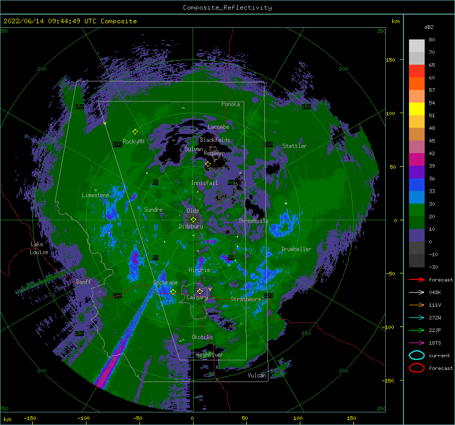Click the -150 tick on bottom axis
Screen dimensions: 455x425
pos(30,418)
